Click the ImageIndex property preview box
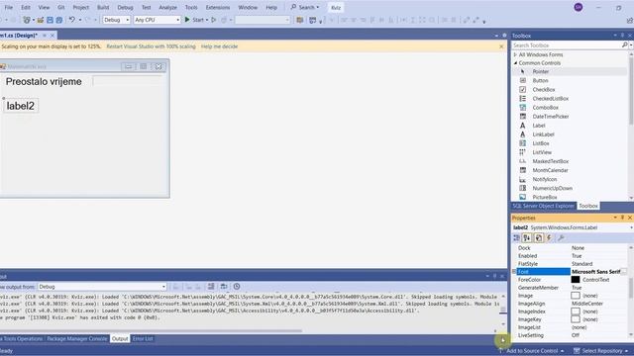634x356 pixels. pyautogui.click(x=576, y=311)
